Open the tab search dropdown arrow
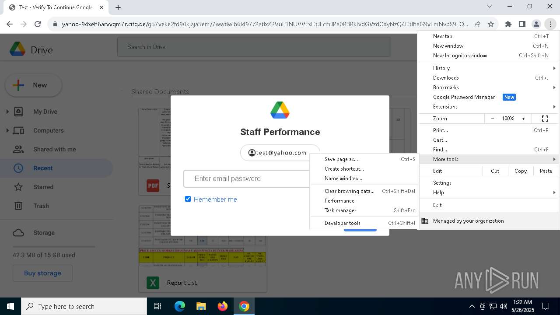Image resolution: width=560 pixels, height=315 pixels. coord(490,7)
